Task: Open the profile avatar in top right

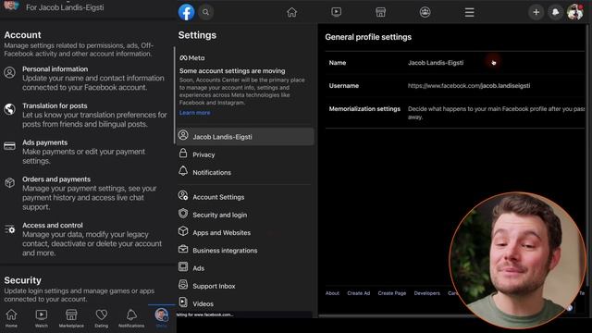Action: click(575, 12)
